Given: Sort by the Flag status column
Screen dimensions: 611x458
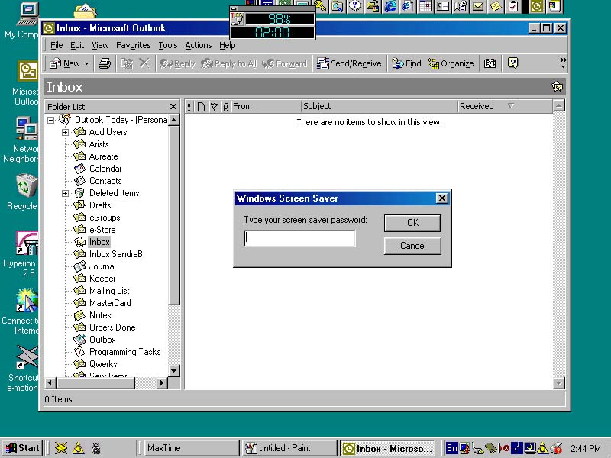Looking at the screenshot, I should click(x=215, y=106).
